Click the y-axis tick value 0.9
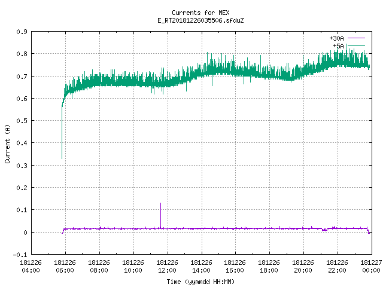This screenshot has width=383, height=287. (22, 32)
